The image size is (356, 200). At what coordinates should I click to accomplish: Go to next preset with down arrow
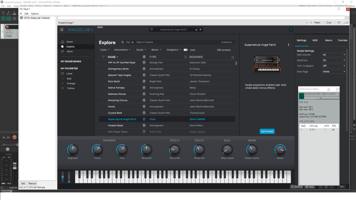tap(200, 30)
